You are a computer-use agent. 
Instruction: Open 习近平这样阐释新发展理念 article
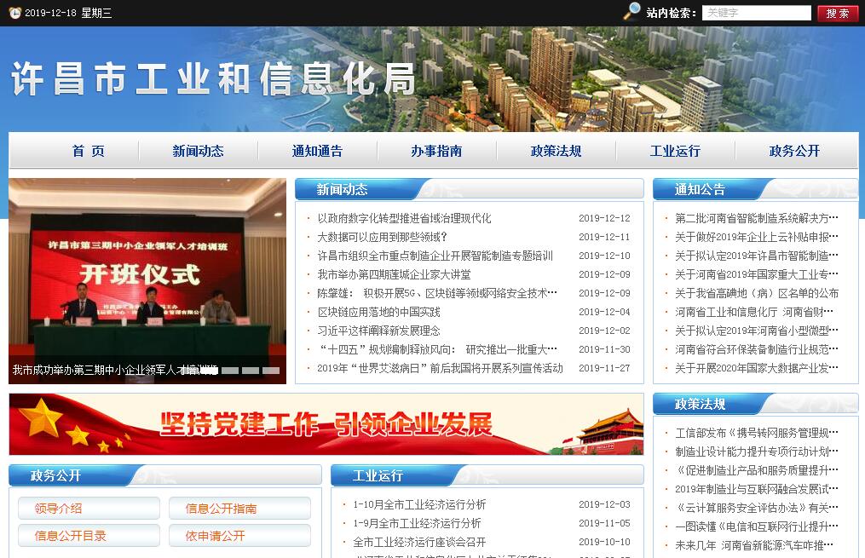point(378,331)
